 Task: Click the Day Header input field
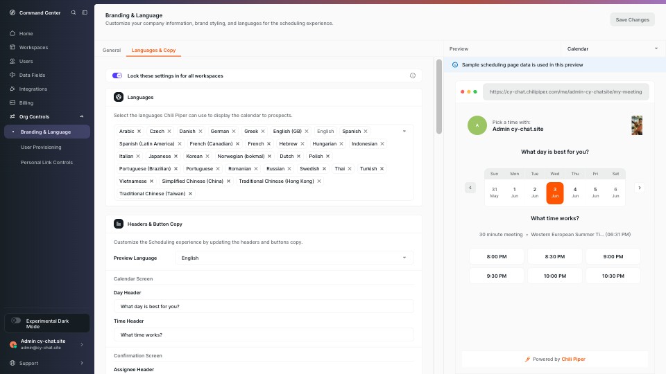point(264,306)
